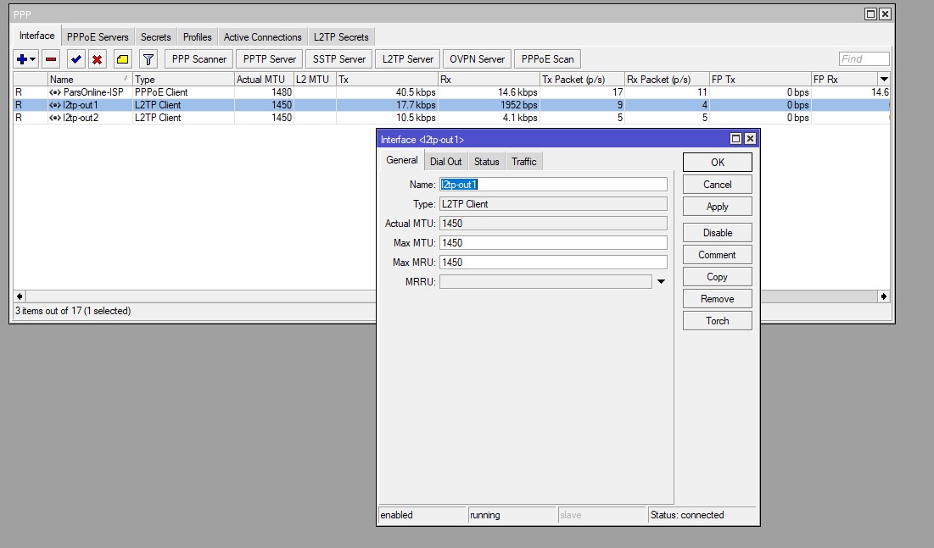Switch to Traffic tab in dialog
The image size is (934, 548).
524,161
